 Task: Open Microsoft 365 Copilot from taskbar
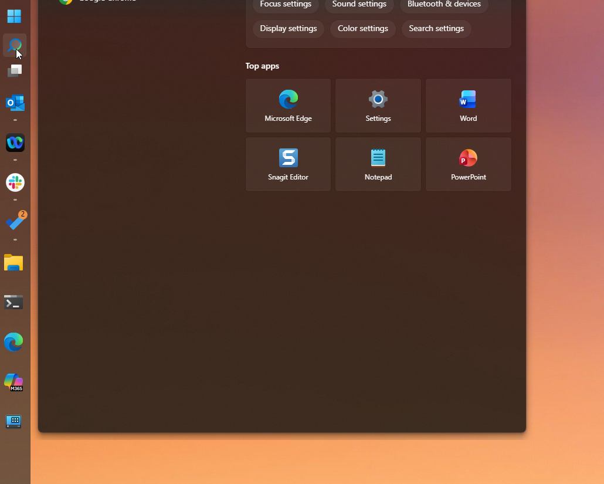tap(13, 383)
